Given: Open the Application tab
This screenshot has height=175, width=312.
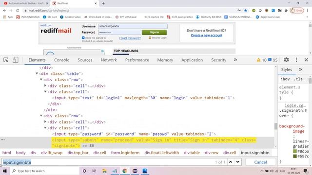Looking at the screenshot, I should click(x=192, y=60).
